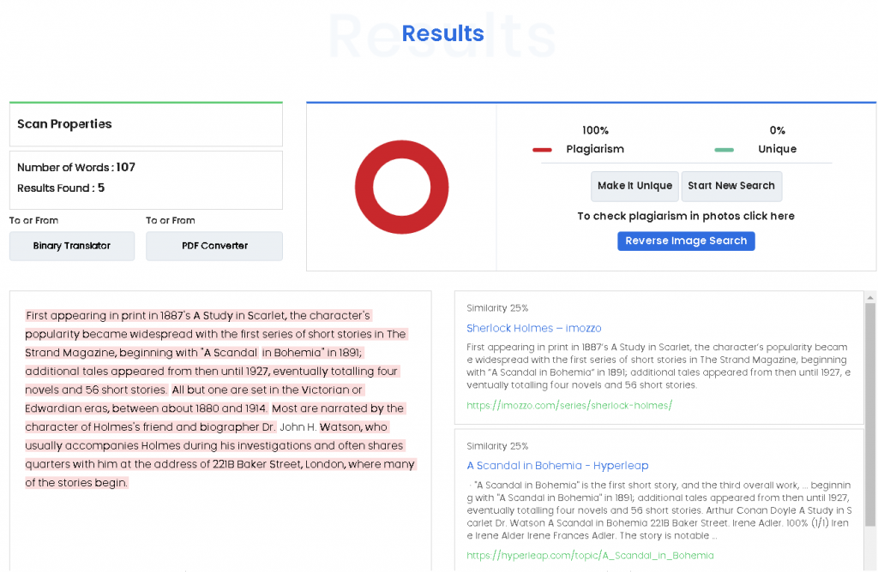This screenshot has width=878, height=572.
Task: Click the "To check plagiarism in photos" text
Action: [685, 216]
